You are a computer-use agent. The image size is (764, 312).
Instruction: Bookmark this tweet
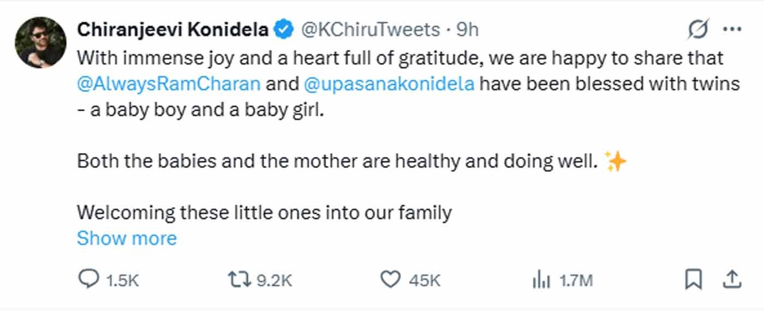click(x=693, y=280)
